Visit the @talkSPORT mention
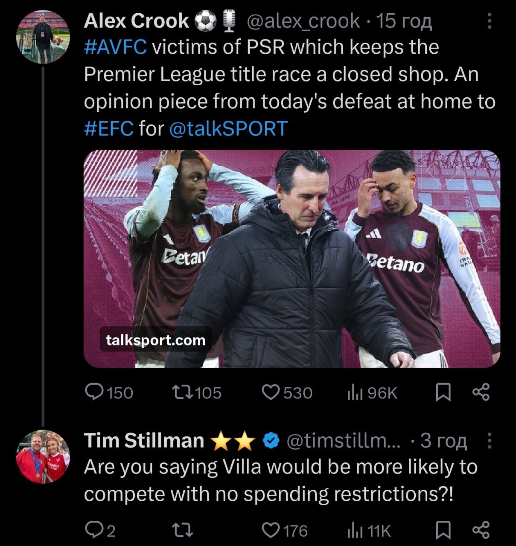Image resolution: width=516 pixels, height=546 pixels. point(228,128)
